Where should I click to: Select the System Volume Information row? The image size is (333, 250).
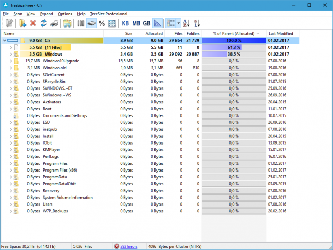(150, 198)
